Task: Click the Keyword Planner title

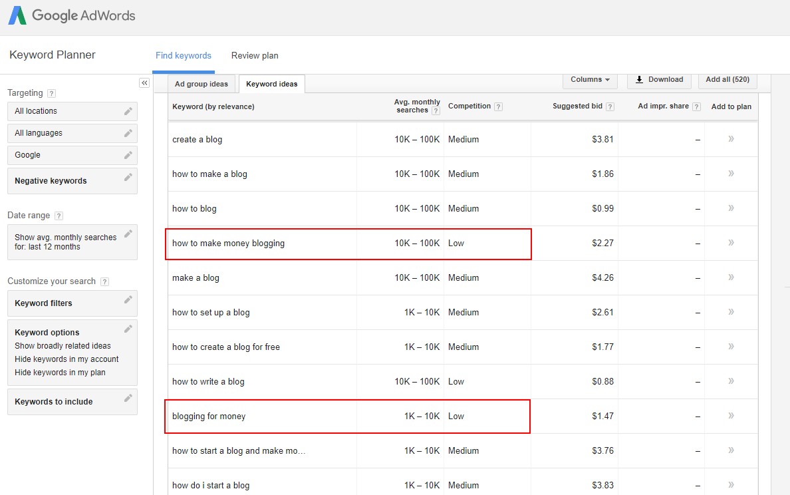Action: click(53, 55)
